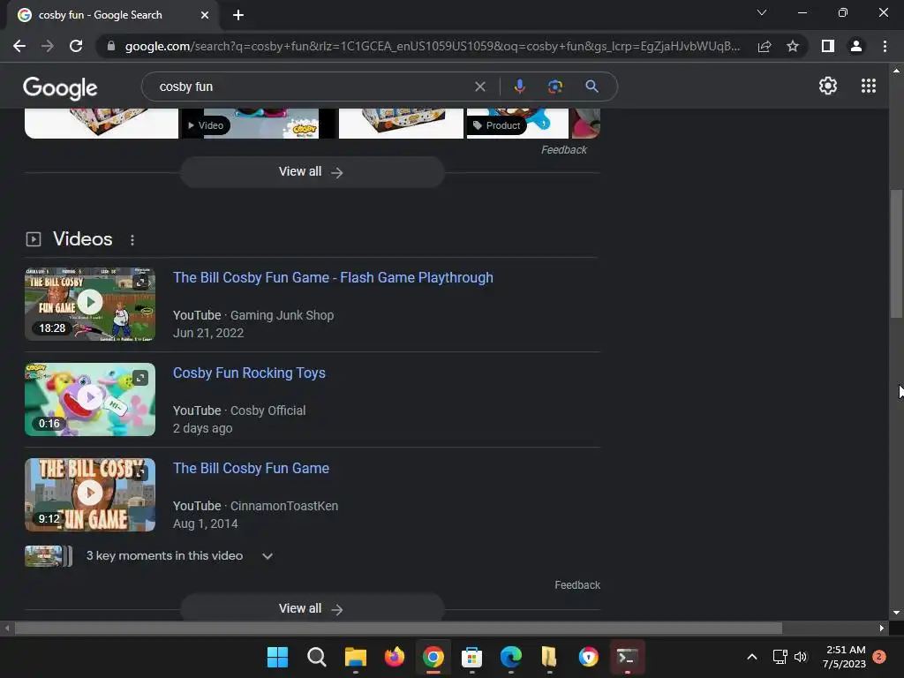Clear the search box text
Screen dimensions: 904x678
tap(479, 87)
